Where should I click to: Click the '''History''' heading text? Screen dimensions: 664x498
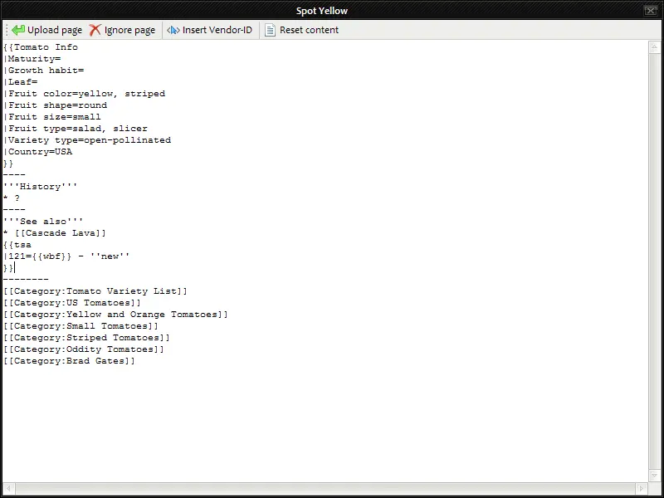[x=40, y=187]
